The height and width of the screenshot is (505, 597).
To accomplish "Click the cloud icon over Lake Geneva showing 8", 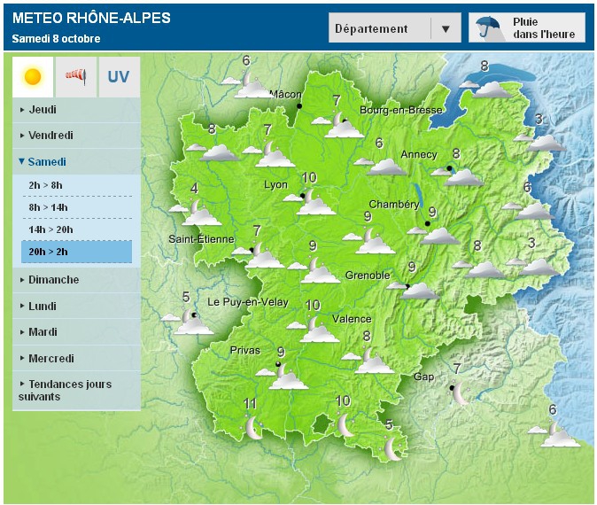I will [486, 89].
